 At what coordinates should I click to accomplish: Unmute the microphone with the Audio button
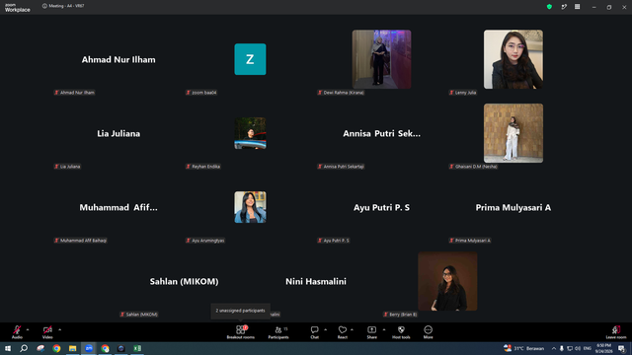17,331
